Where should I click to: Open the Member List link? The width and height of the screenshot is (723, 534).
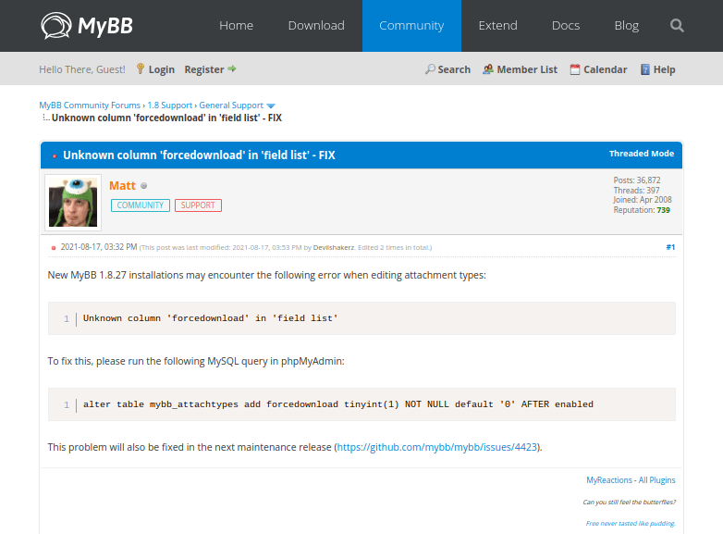pos(527,69)
